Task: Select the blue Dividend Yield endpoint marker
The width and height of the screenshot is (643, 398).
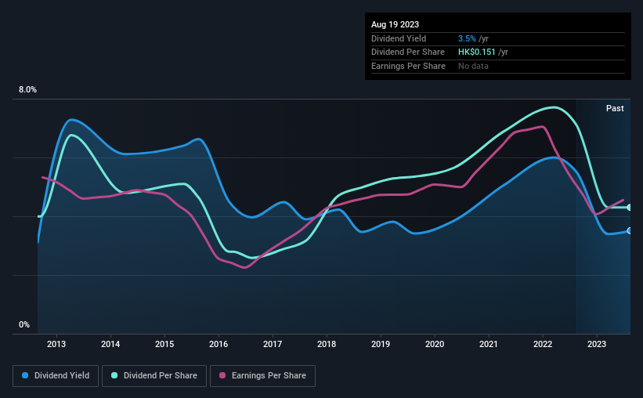Action: (x=629, y=231)
